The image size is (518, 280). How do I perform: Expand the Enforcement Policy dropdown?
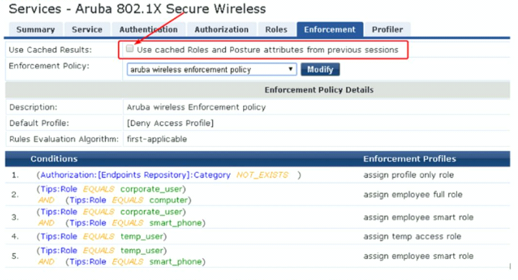point(212,70)
